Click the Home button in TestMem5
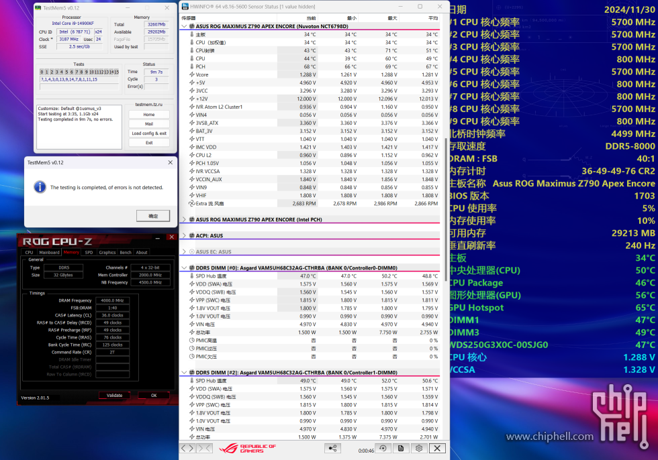The height and width of the screenshot is (460, 658). 149,115
